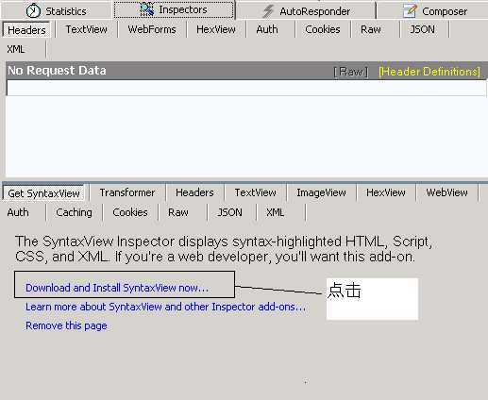The height and width of the screenshot is (400, 488).
Task: Select the response HexView tab
Action: (x=386, y=192)
